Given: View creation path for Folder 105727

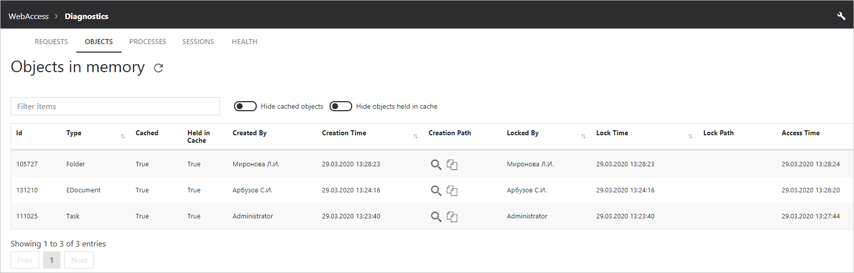Looking at the screenshot, I should [x=436, y=164].
